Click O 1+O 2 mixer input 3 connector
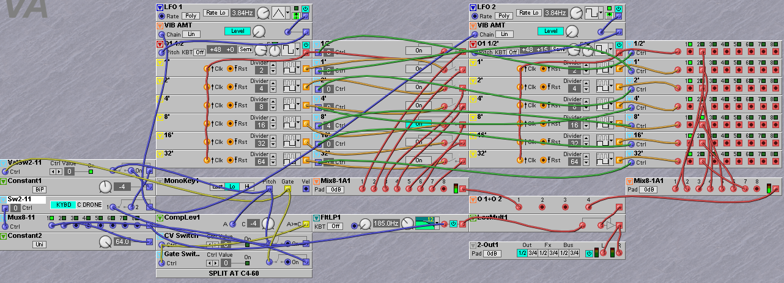Screen dimensions: 784x283 click(x=566, y=207)
